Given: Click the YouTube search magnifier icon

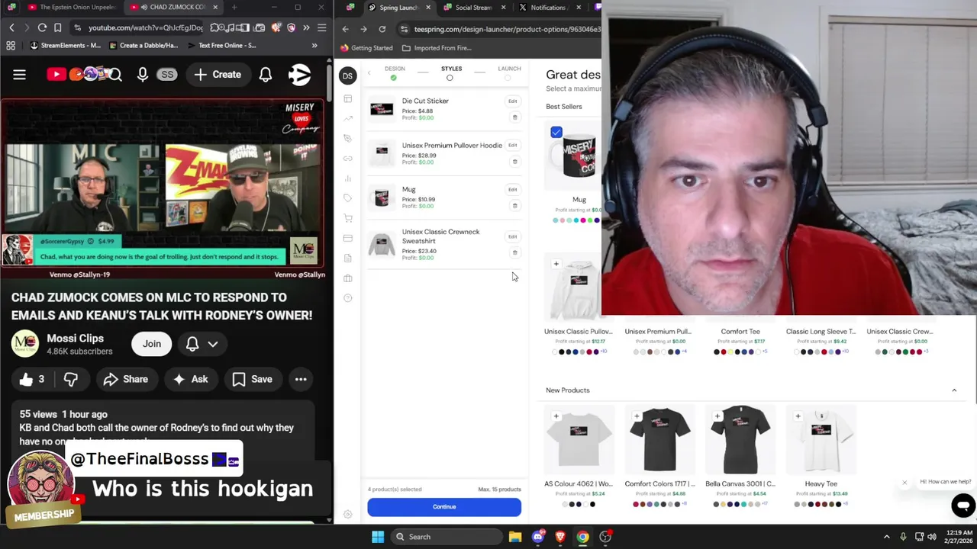Looking at the screenshot, I should pos(115,75).
